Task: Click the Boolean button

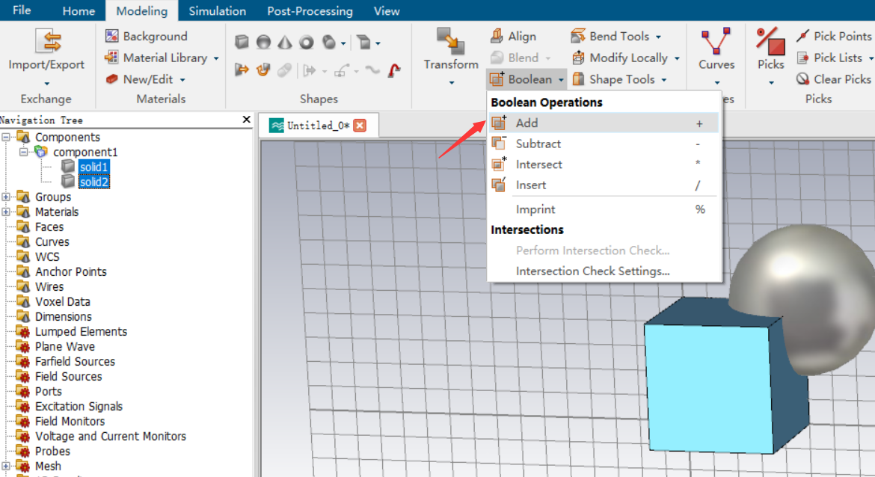Action: point(527,79)
